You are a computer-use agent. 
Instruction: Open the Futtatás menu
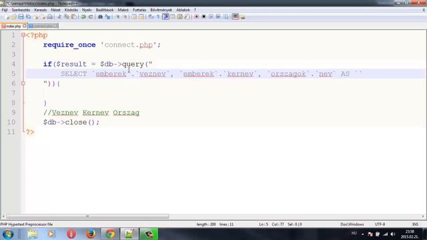pyautogui.click(x=139, y=10)
